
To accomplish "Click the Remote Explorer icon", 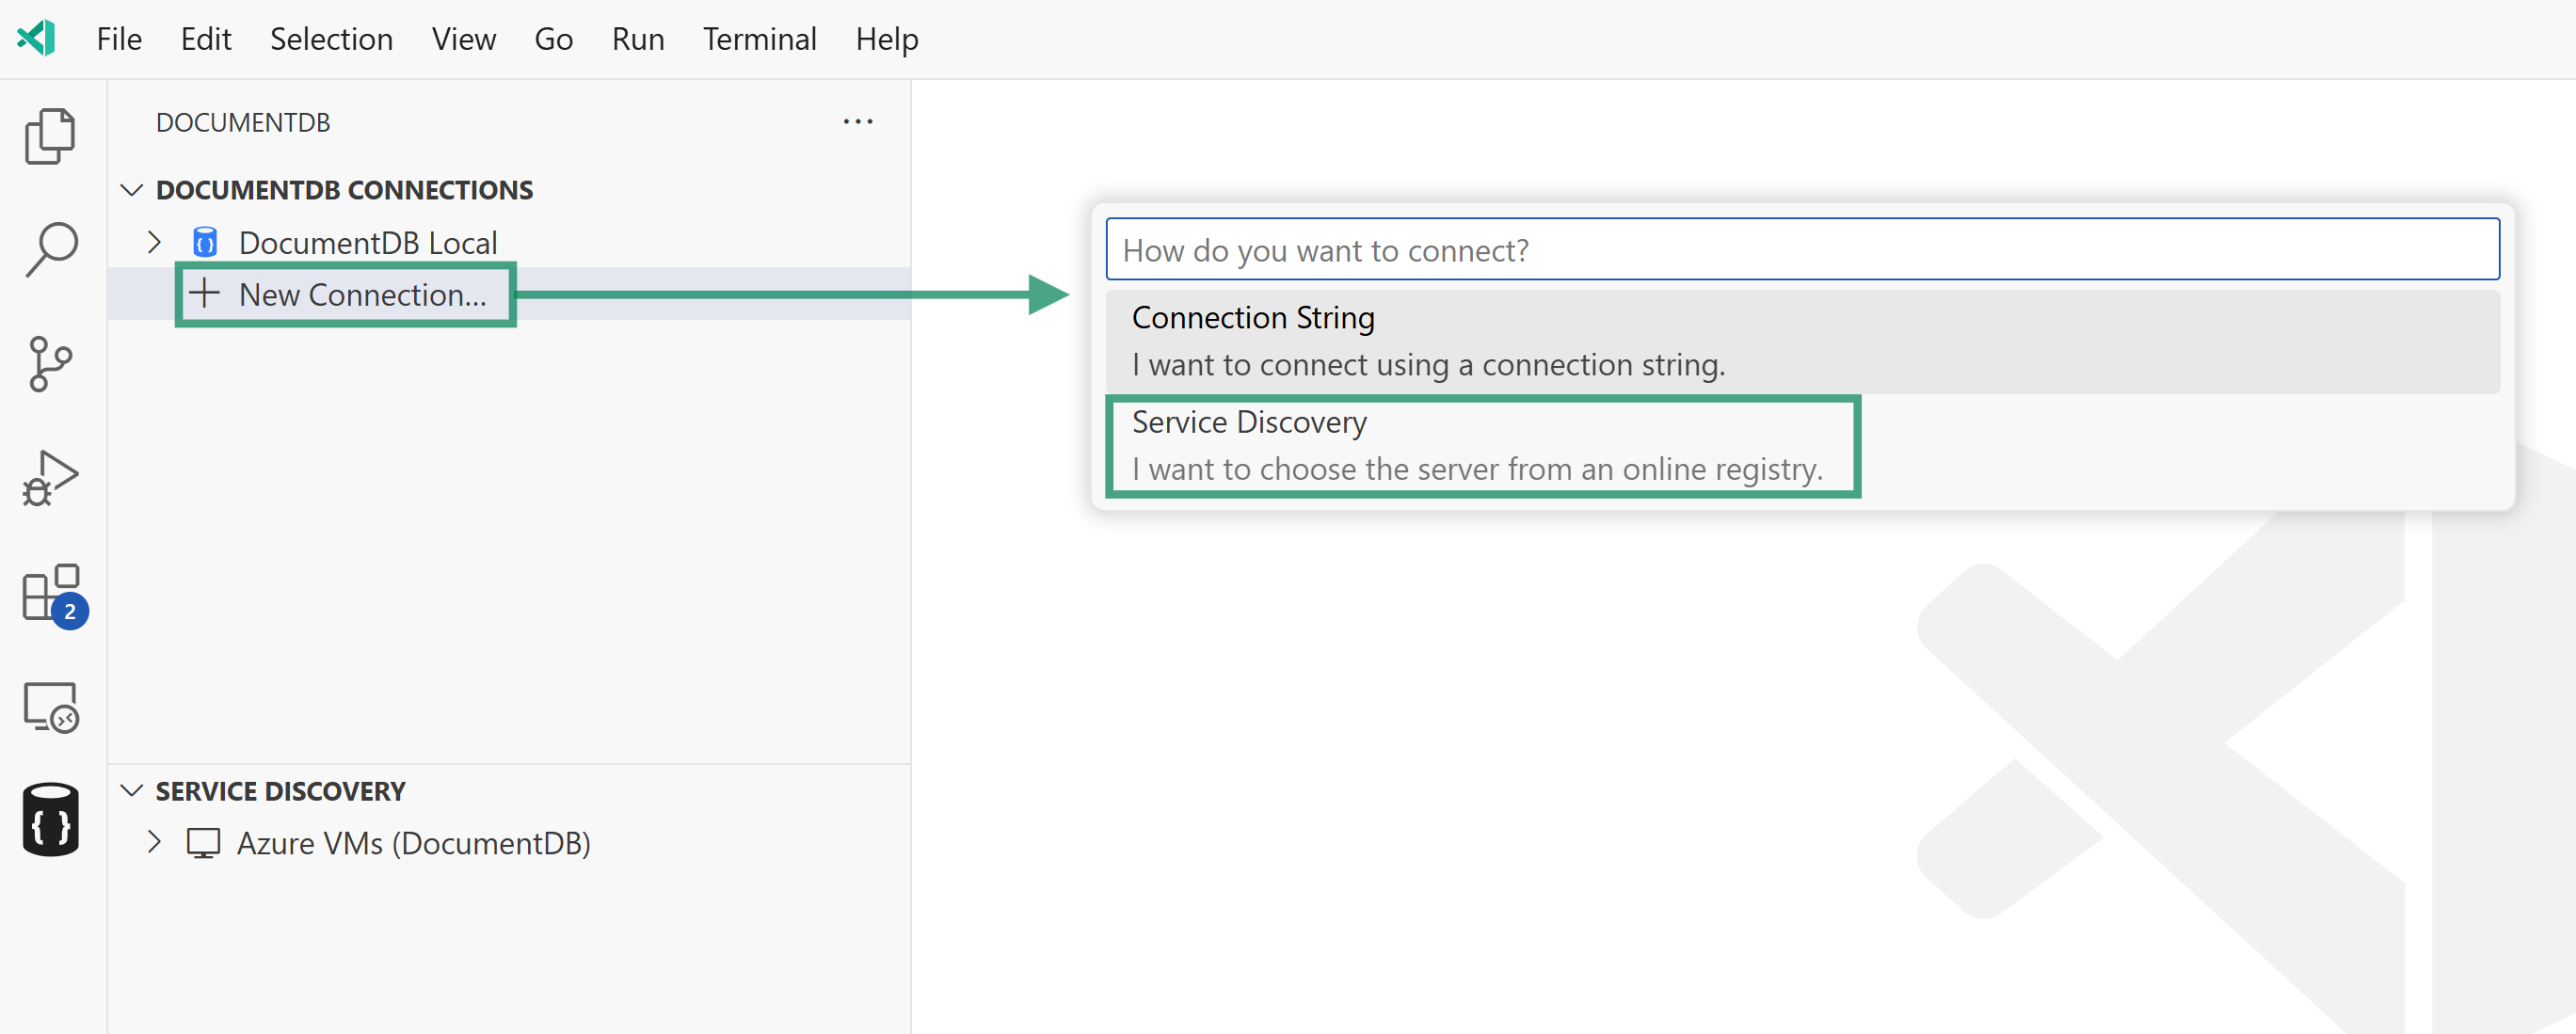I will (x=50, y=707).
